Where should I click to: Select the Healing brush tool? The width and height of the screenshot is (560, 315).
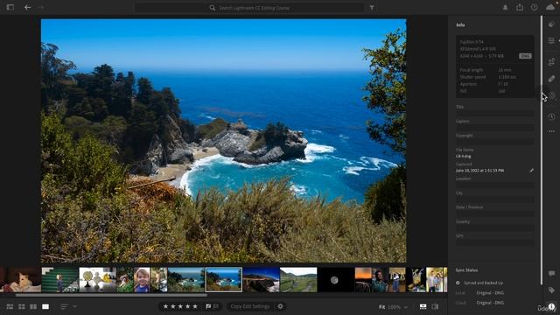(x=552, y=79)
